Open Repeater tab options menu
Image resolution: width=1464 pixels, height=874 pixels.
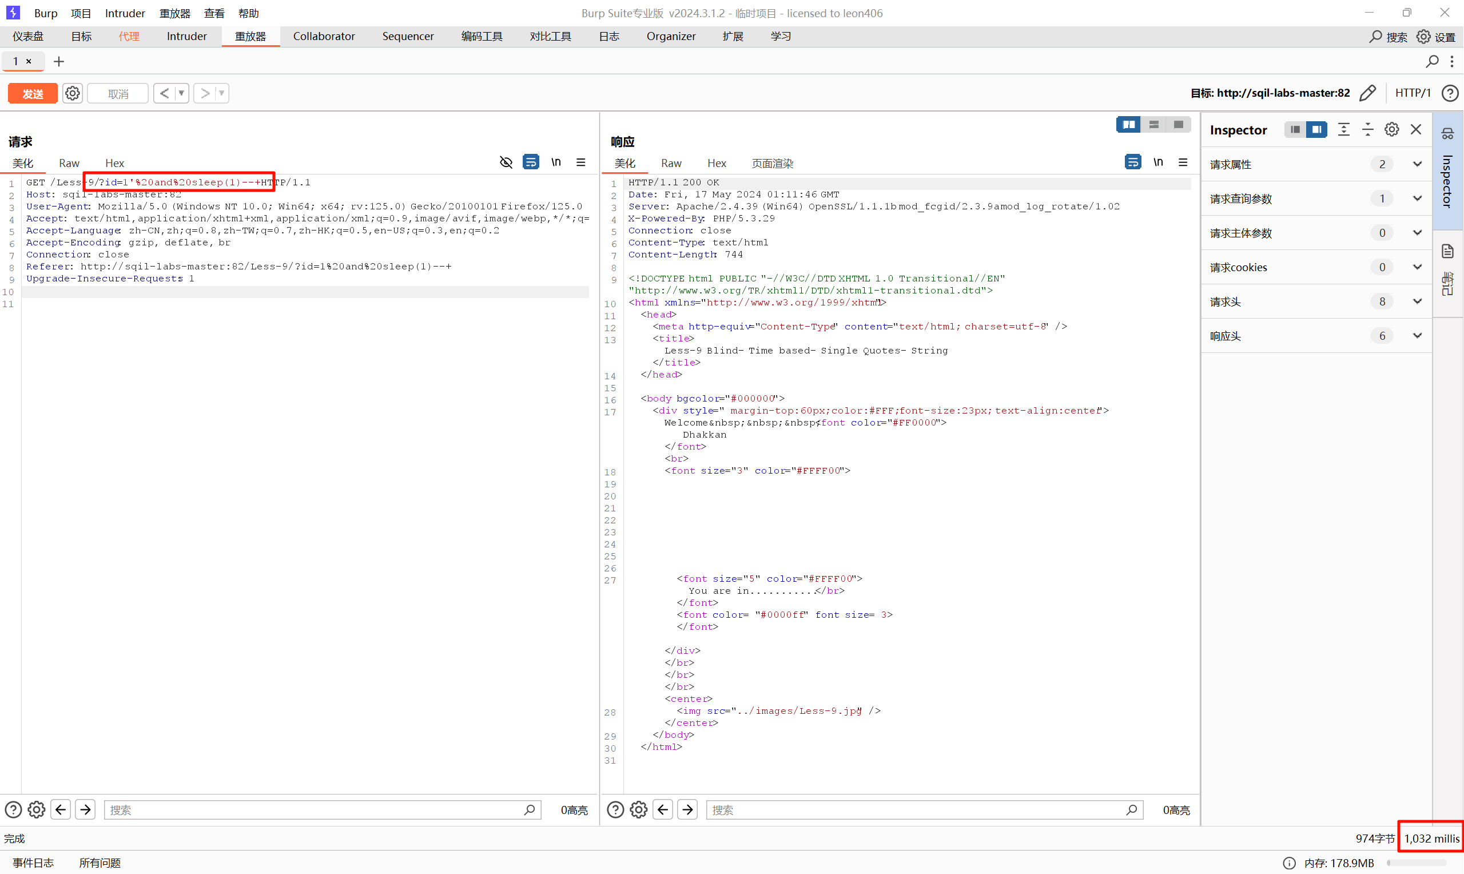point(1452,61)
